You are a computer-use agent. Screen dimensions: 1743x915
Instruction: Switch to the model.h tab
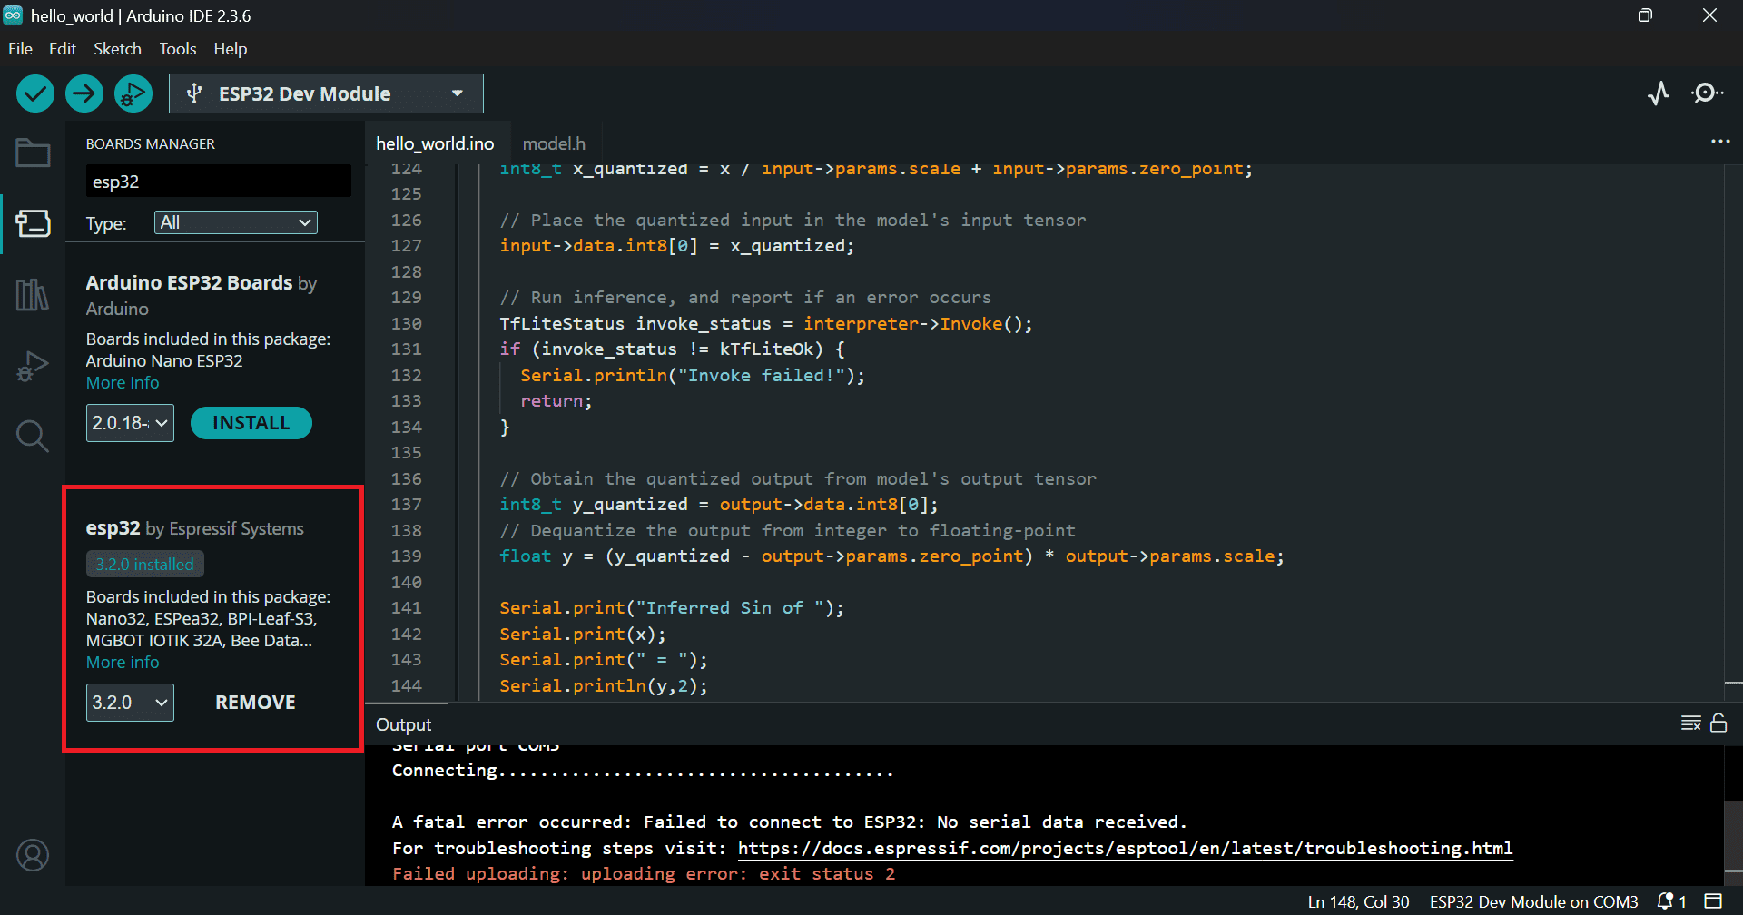coord(554,143)
